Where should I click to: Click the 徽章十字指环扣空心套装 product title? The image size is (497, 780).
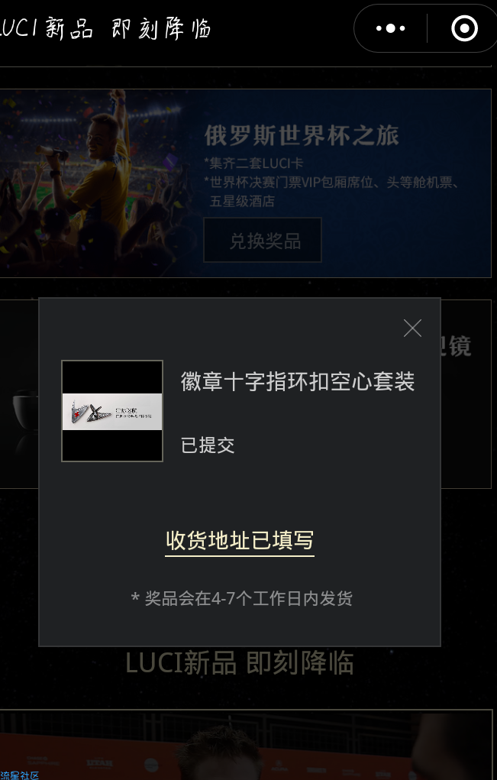(298, 382)
